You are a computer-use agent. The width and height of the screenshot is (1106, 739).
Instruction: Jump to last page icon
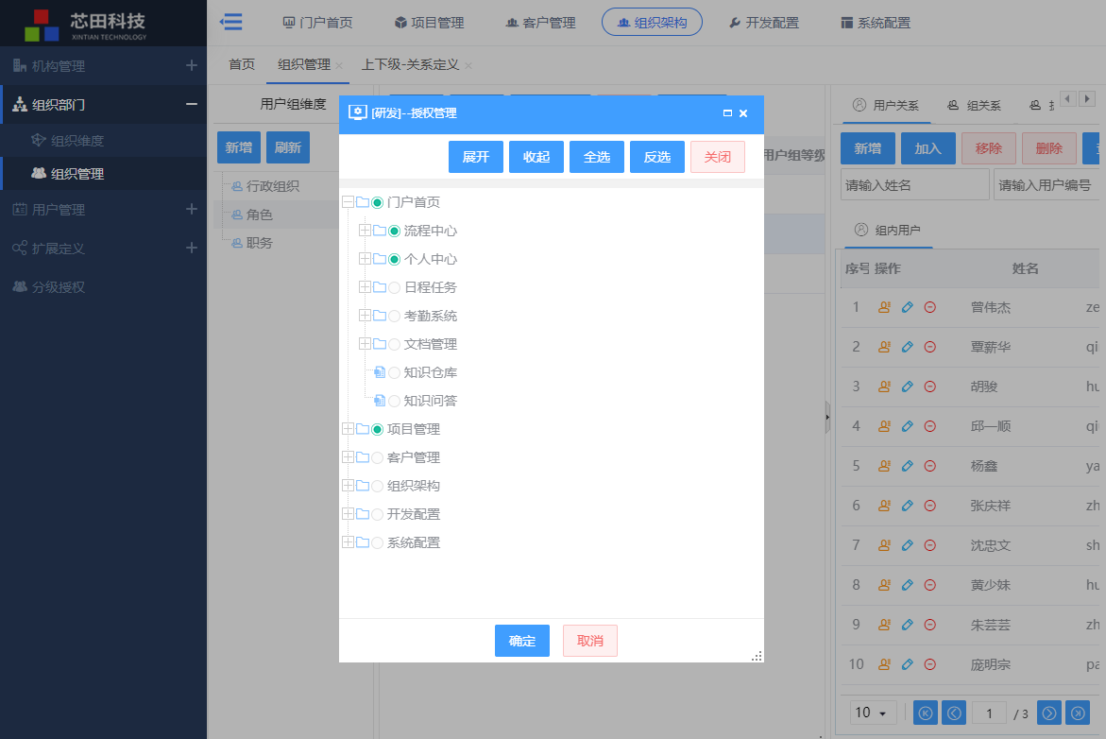[x=1077, y=713]
